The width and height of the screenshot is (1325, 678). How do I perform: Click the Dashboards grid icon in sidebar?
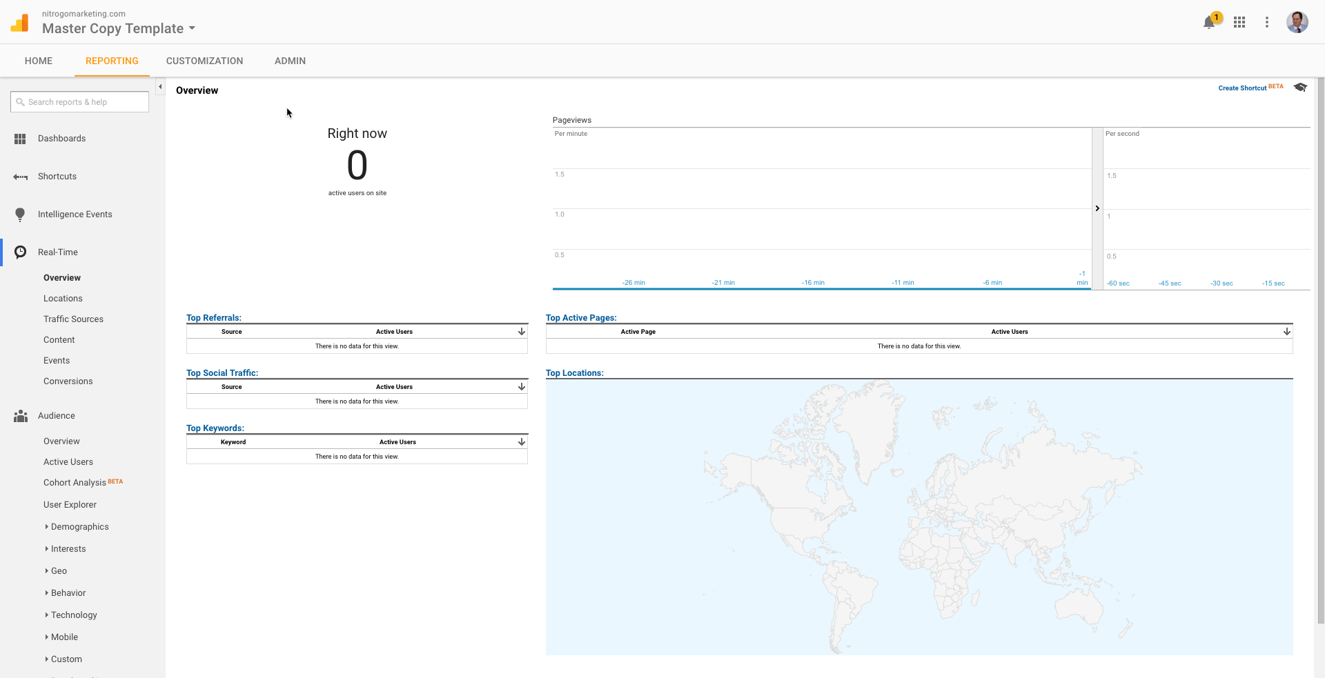[x=20, y=139]
